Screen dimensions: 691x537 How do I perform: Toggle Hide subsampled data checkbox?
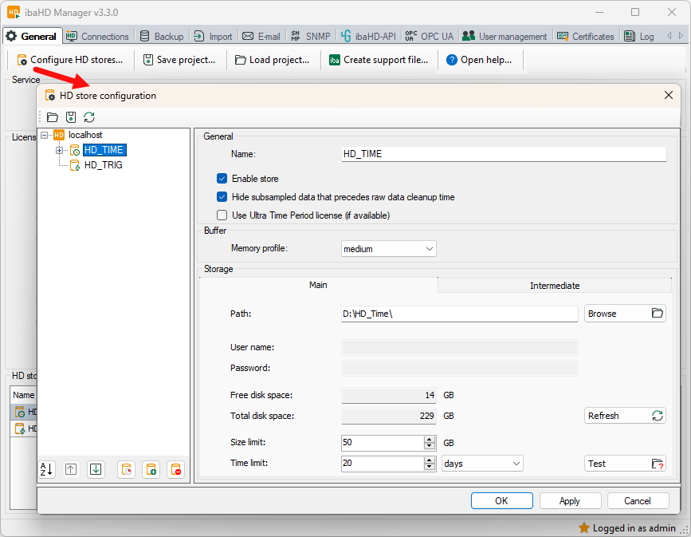coord(222,197)
